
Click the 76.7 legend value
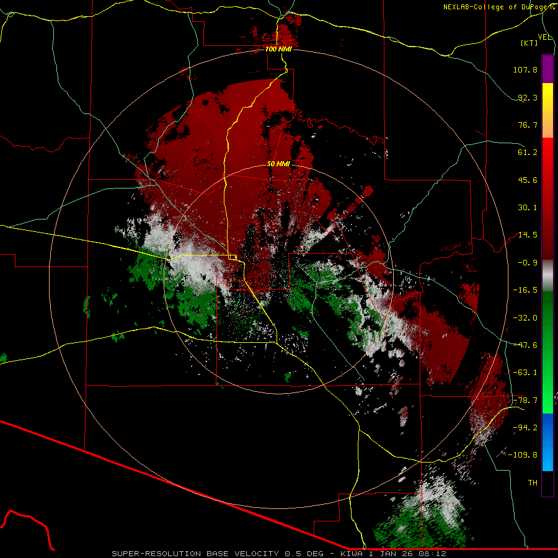(528, 125)
